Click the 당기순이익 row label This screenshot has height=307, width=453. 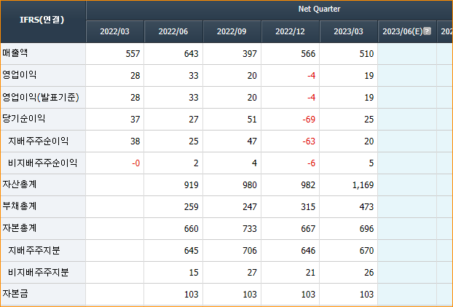24,119
